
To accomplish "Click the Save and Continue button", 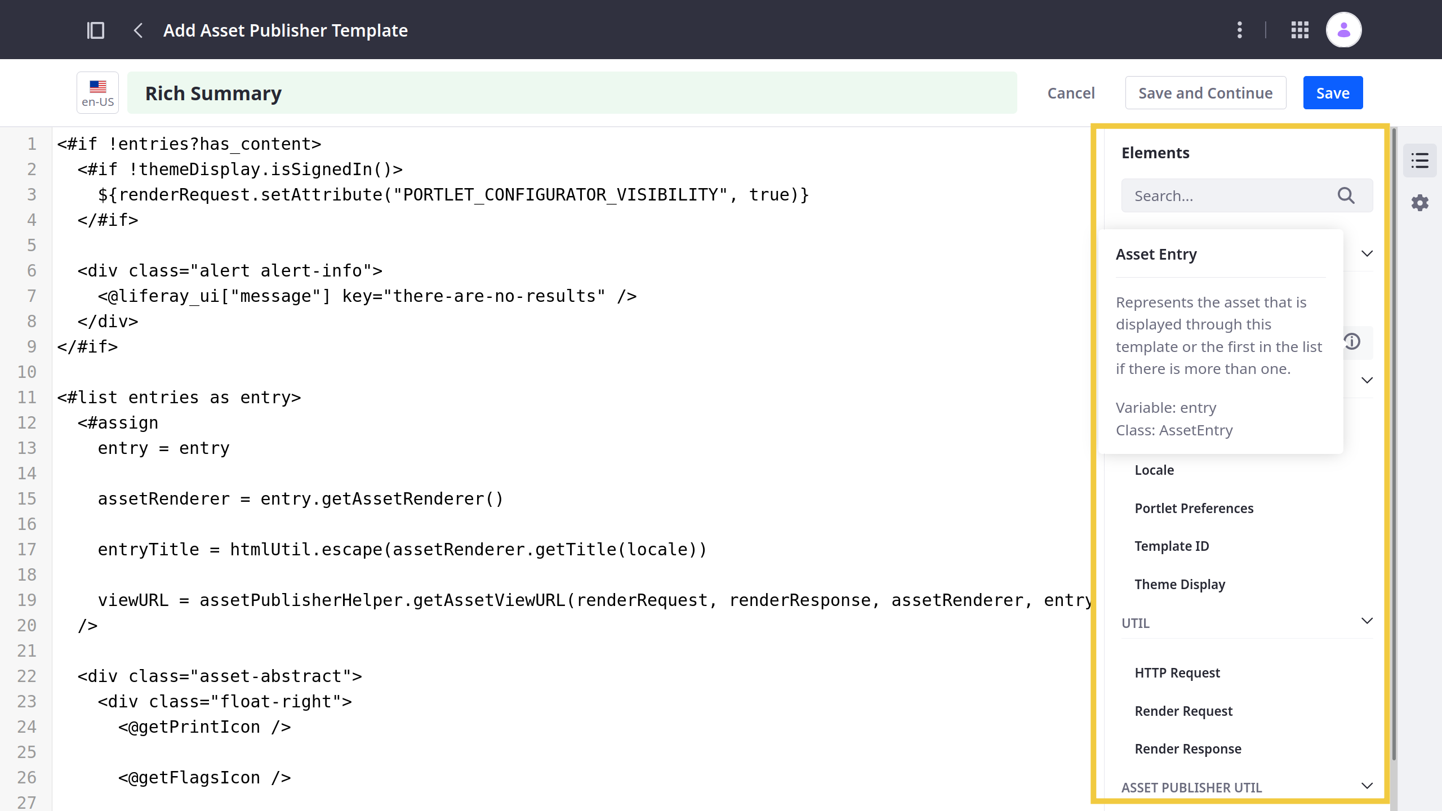I will 1205,92.
